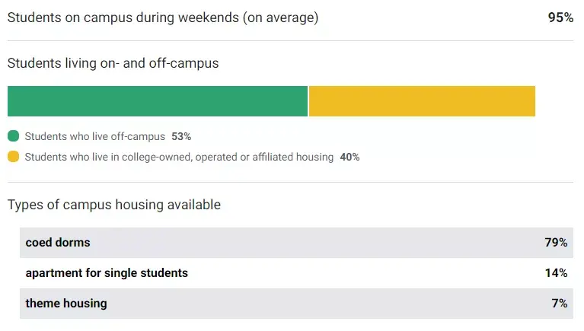The width and height of the screenshot is (584, 331).
Task: Click the yellow housing bar segment
Action: (422, 101)
